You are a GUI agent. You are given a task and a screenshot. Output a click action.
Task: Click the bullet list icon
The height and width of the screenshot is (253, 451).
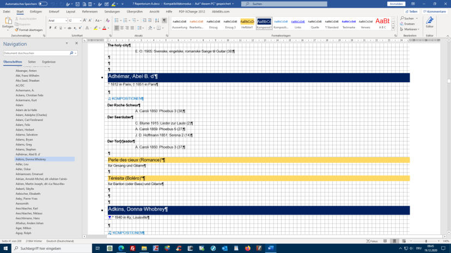pos(117,21)
